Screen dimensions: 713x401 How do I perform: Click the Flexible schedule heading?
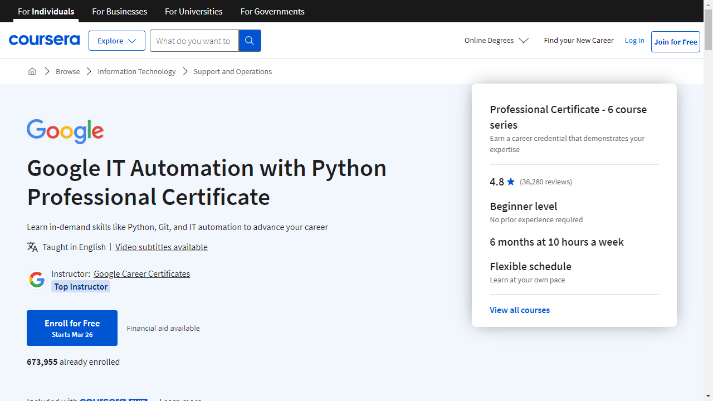[531, 266]
